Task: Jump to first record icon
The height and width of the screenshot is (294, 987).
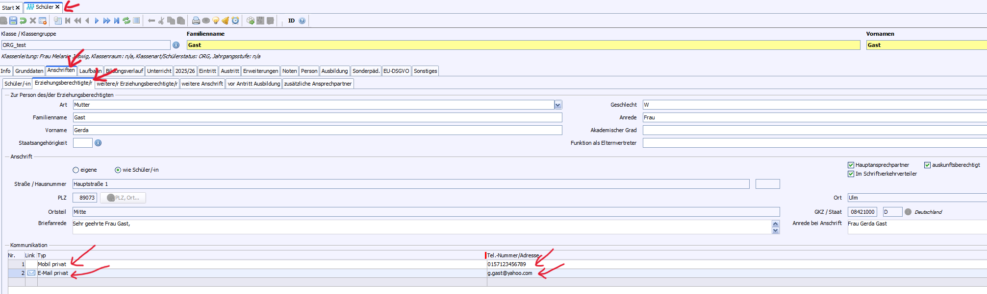Action: pyautogui.click(x=68, y=21)
